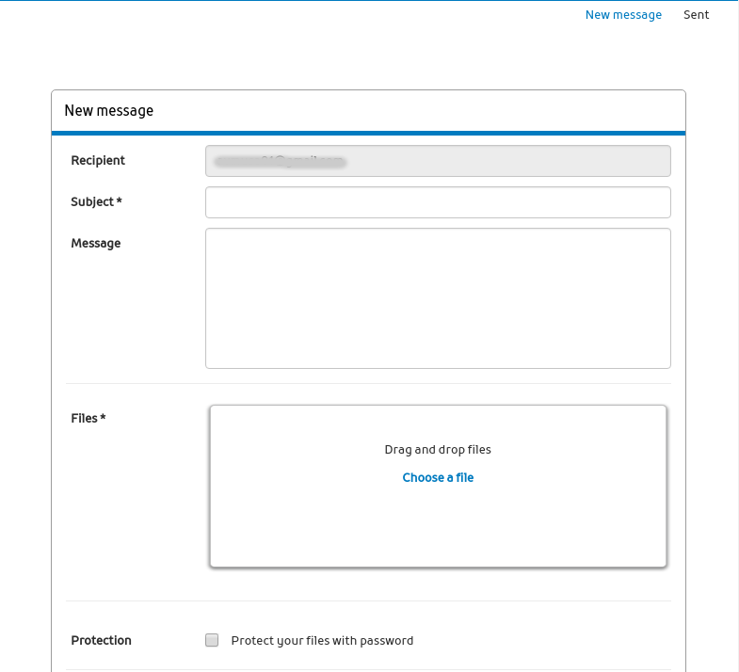This screenshot has height=672, width=739.
Task: Click the Subject field label
Action: click(92, 202)
